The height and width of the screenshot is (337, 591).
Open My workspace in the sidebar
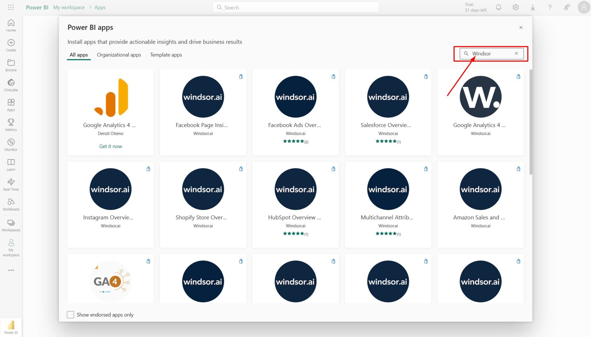(x=11, y=248)
